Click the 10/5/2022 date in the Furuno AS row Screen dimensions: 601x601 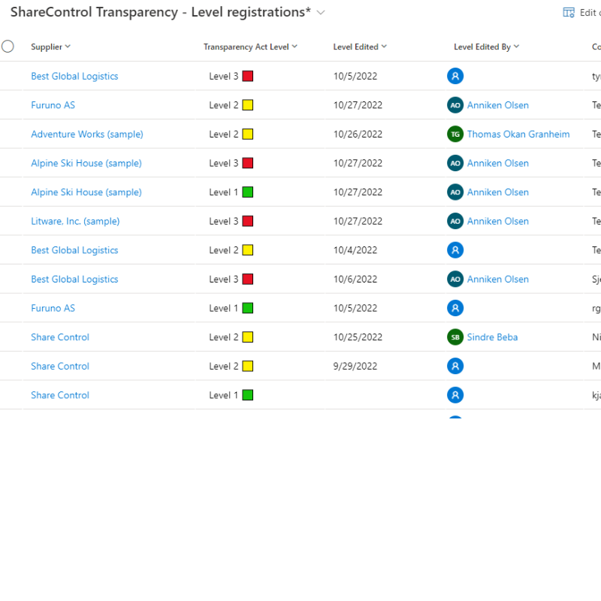tap(355, 308)
